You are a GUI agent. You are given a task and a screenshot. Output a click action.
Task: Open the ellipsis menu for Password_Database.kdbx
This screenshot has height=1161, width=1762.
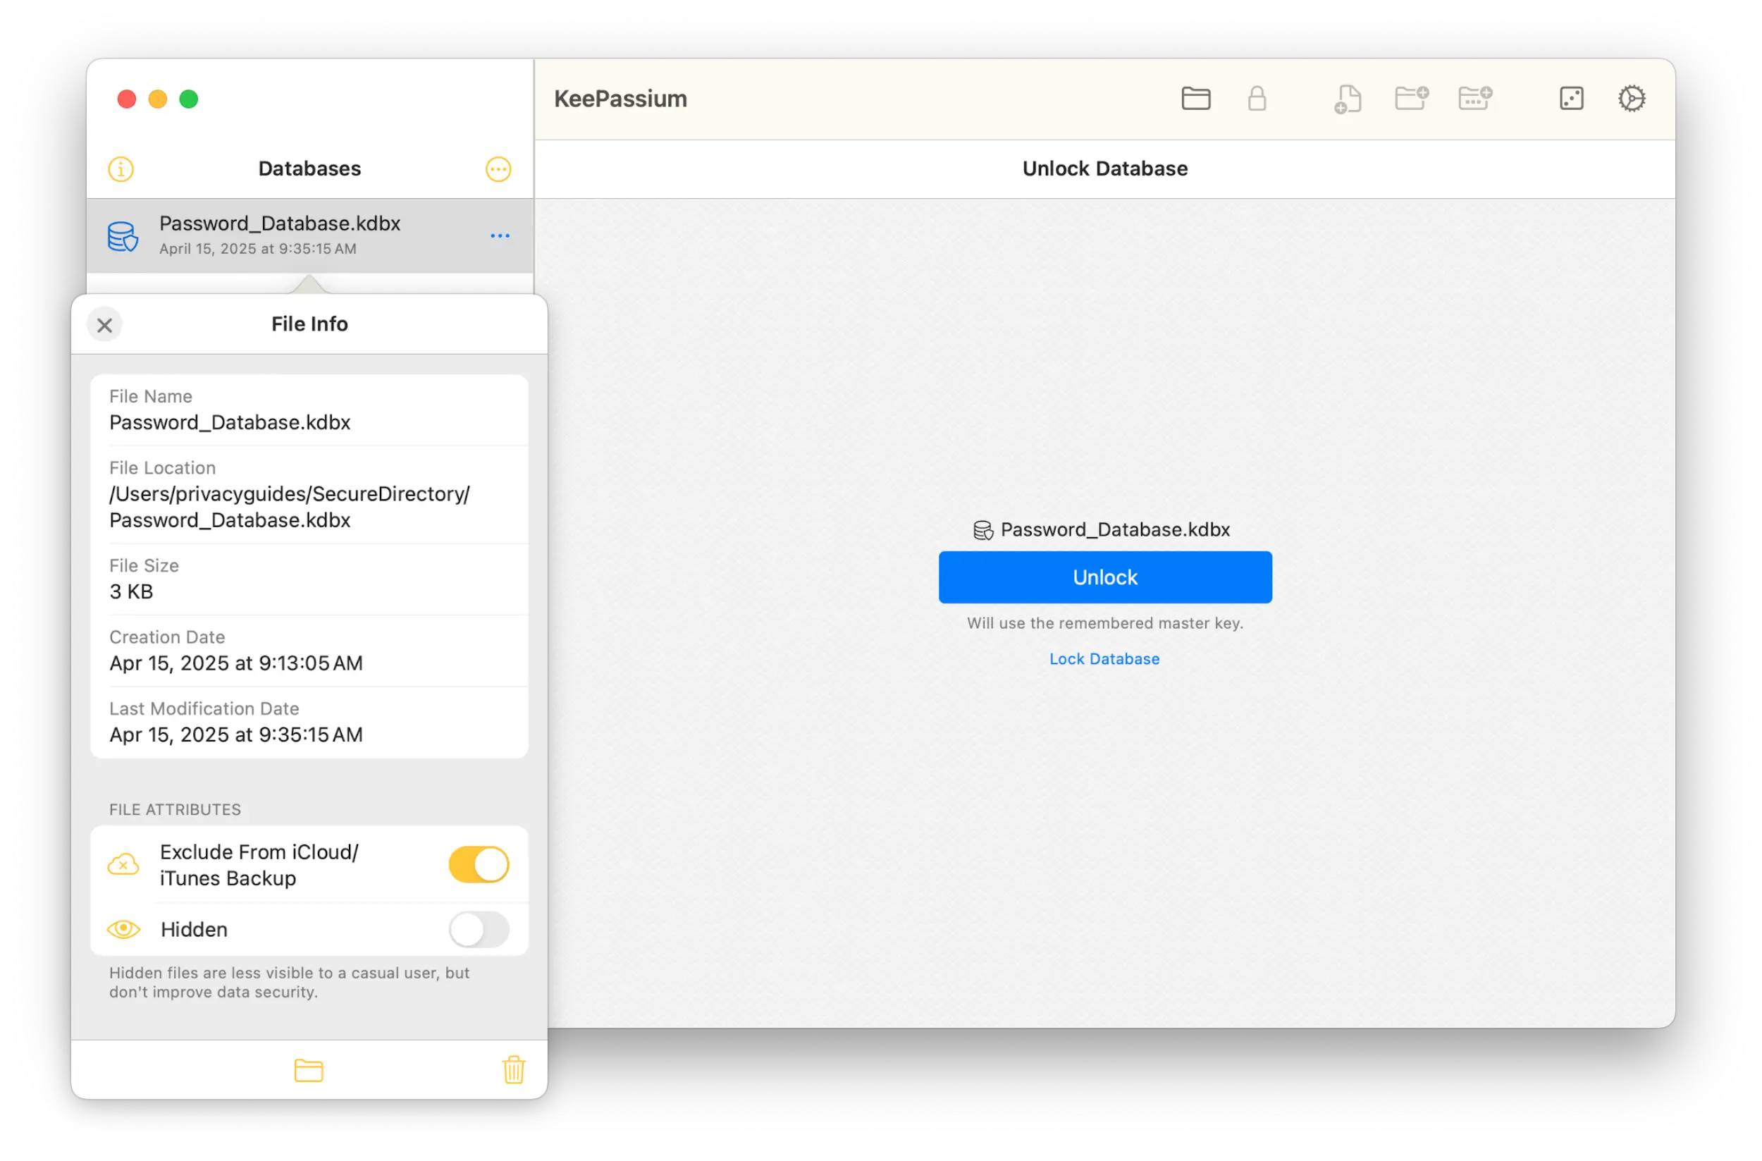[500, 235]
